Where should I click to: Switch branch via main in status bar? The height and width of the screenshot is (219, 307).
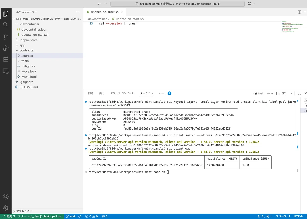tap(71, 216)
